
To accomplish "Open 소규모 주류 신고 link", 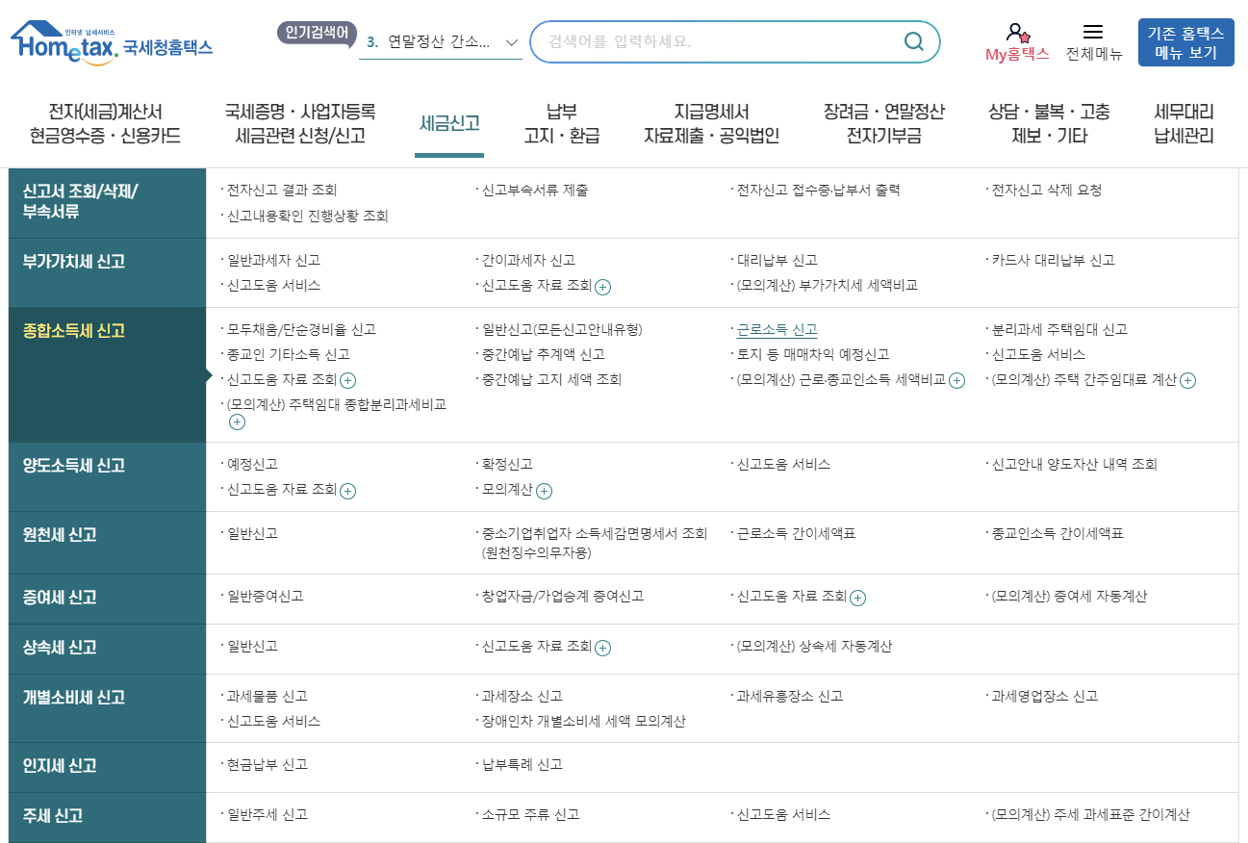I will tap(530, 815).
